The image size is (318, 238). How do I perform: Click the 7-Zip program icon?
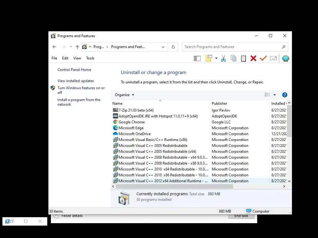coord(116,110)
